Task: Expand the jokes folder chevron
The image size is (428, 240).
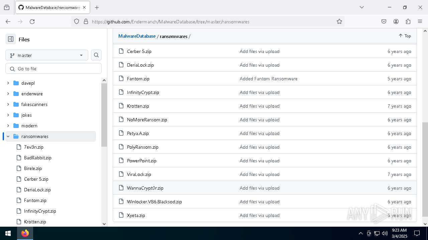Action: pyautogui.click(x=8, y=115)
